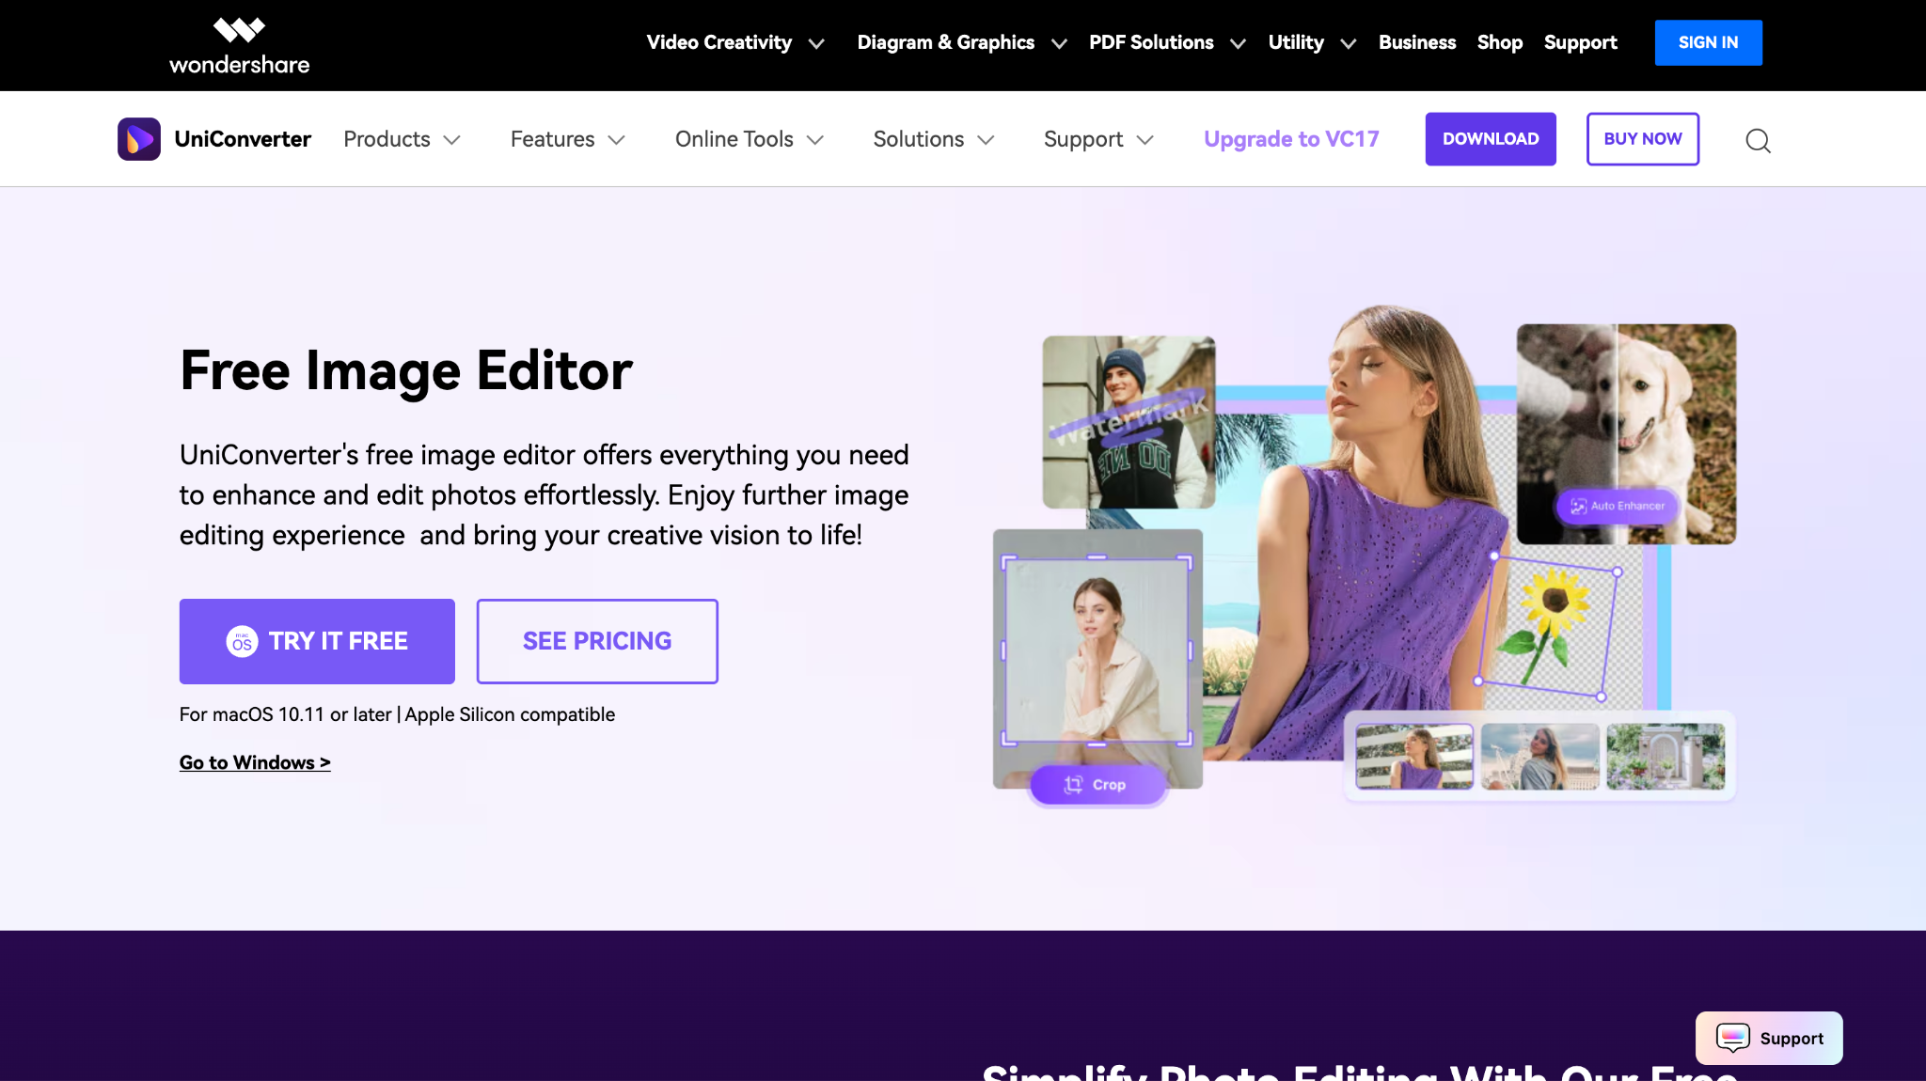The height and width of the screenshot is (1081, 1926).
Task: Open the SEE PRICING page
Action: (x=597, y=641)
